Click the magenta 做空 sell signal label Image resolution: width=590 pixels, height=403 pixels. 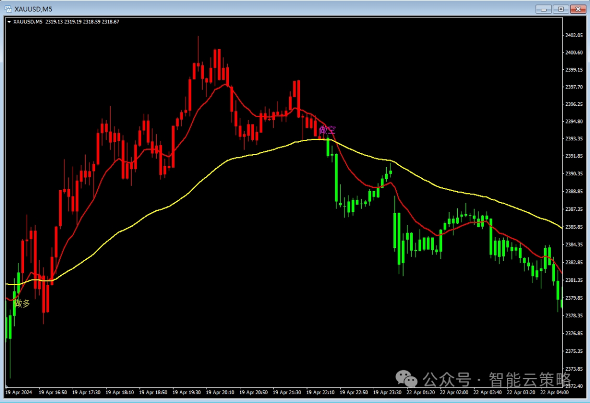tap(327, 130)
